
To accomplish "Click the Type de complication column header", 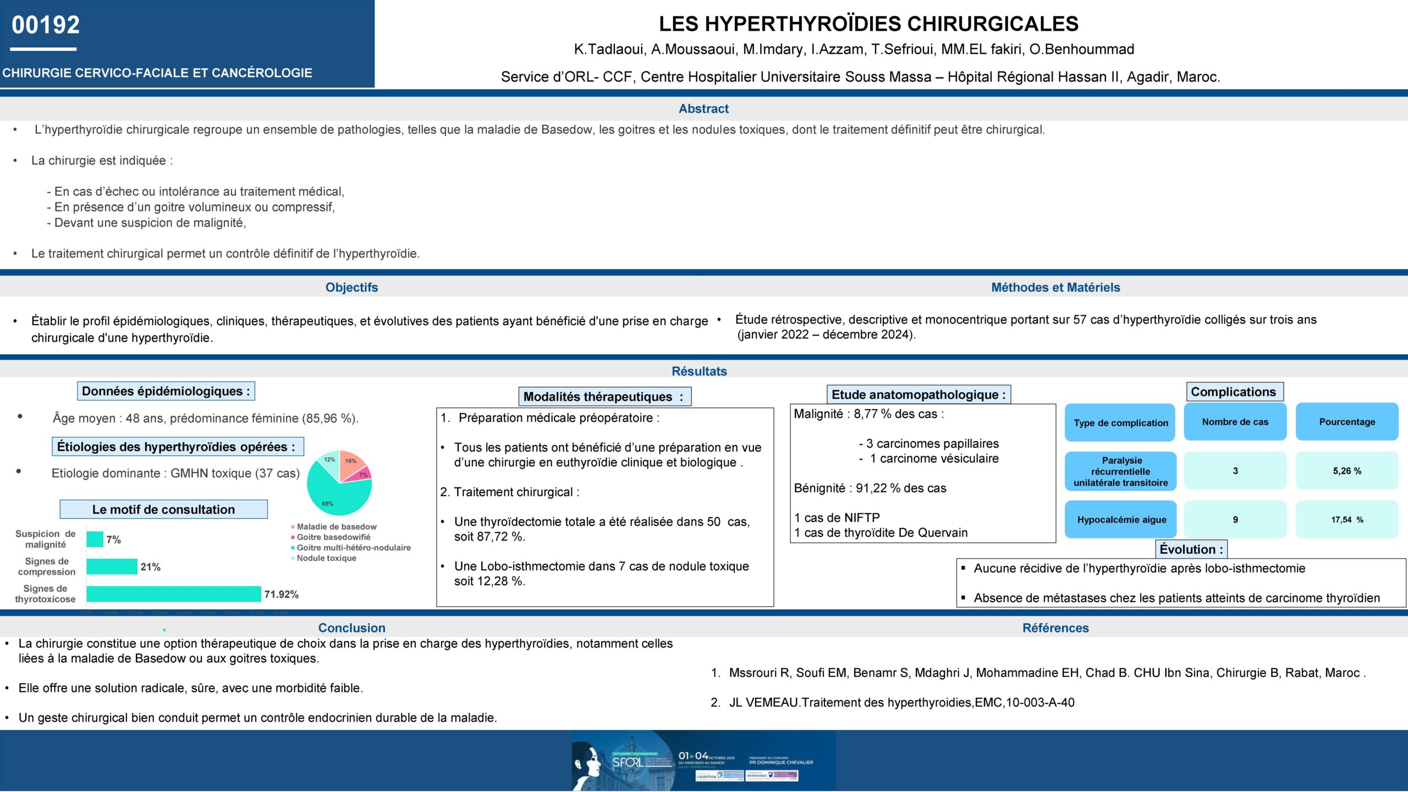I will tap(1120, 422).
